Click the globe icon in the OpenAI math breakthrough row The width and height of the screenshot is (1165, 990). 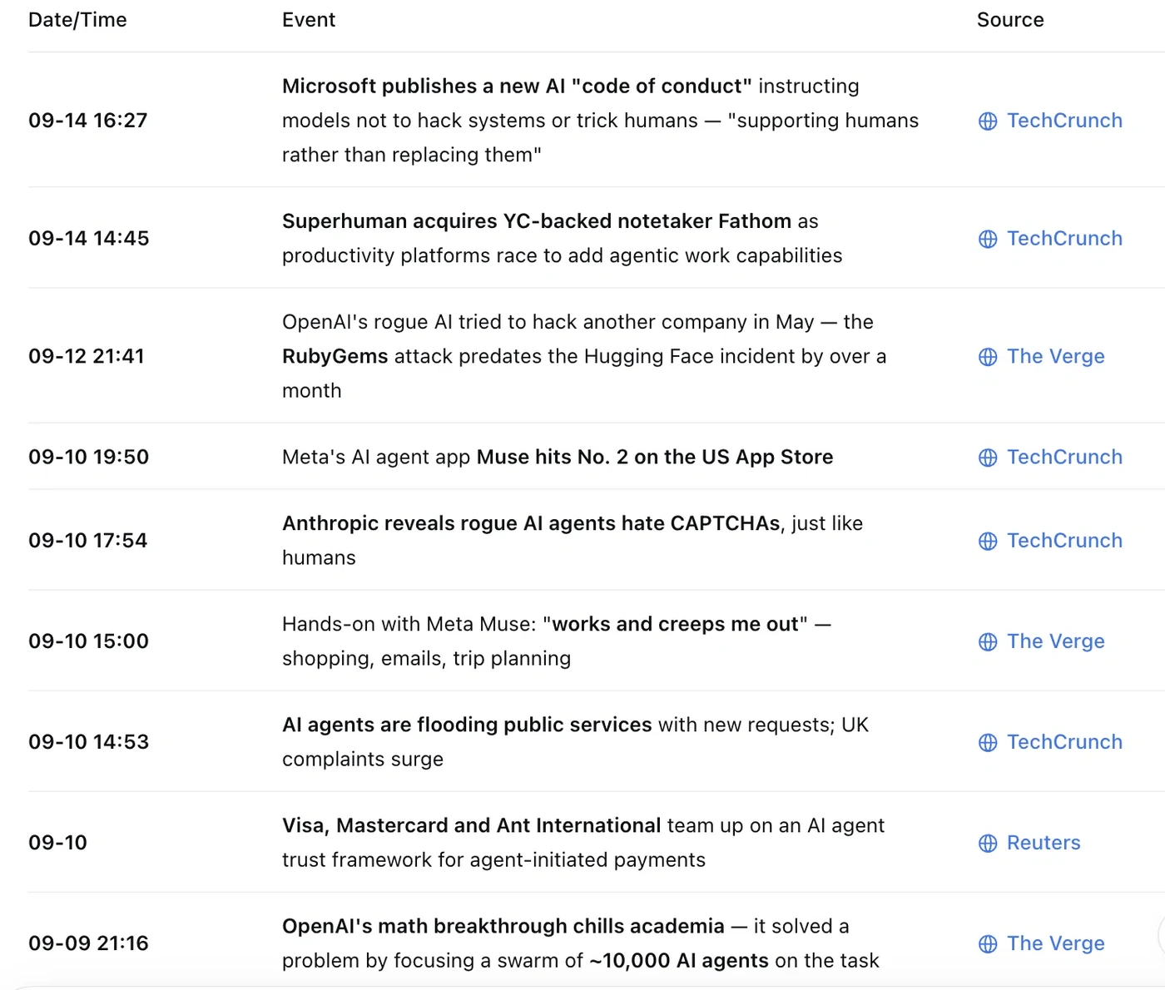point(988,944)
